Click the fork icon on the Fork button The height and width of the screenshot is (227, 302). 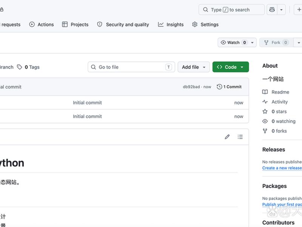(267, 42)
